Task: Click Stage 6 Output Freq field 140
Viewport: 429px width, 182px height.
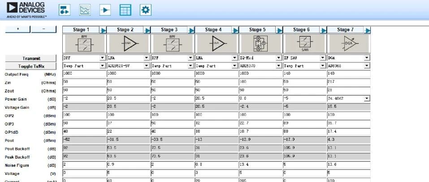Action: pos(304,74)
